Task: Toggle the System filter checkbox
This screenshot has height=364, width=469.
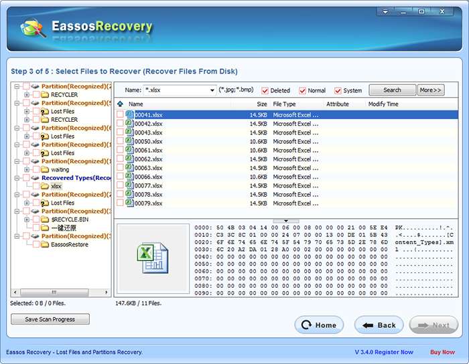Action: pos(338,90)
